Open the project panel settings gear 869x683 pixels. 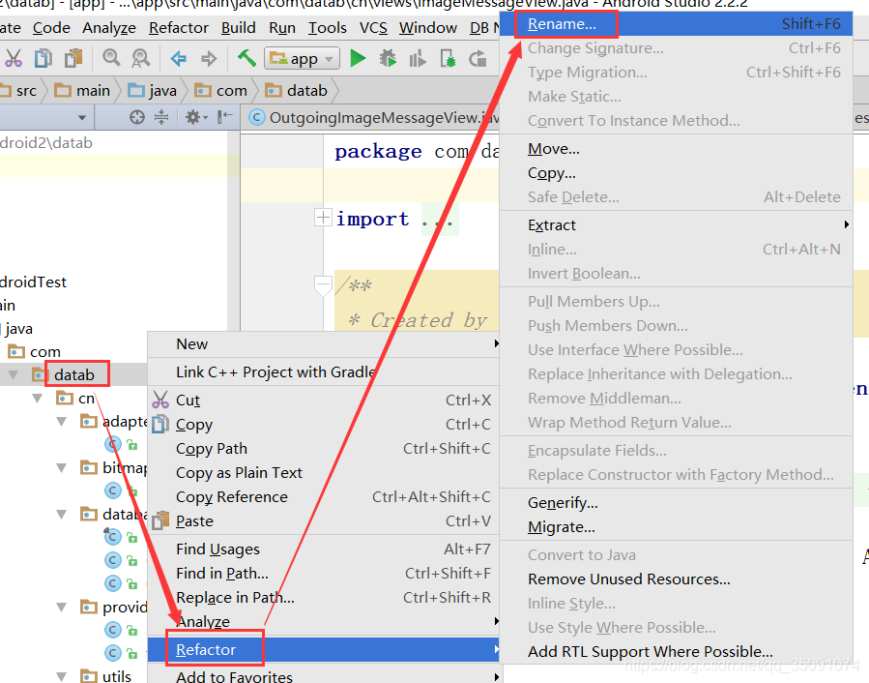195,117
